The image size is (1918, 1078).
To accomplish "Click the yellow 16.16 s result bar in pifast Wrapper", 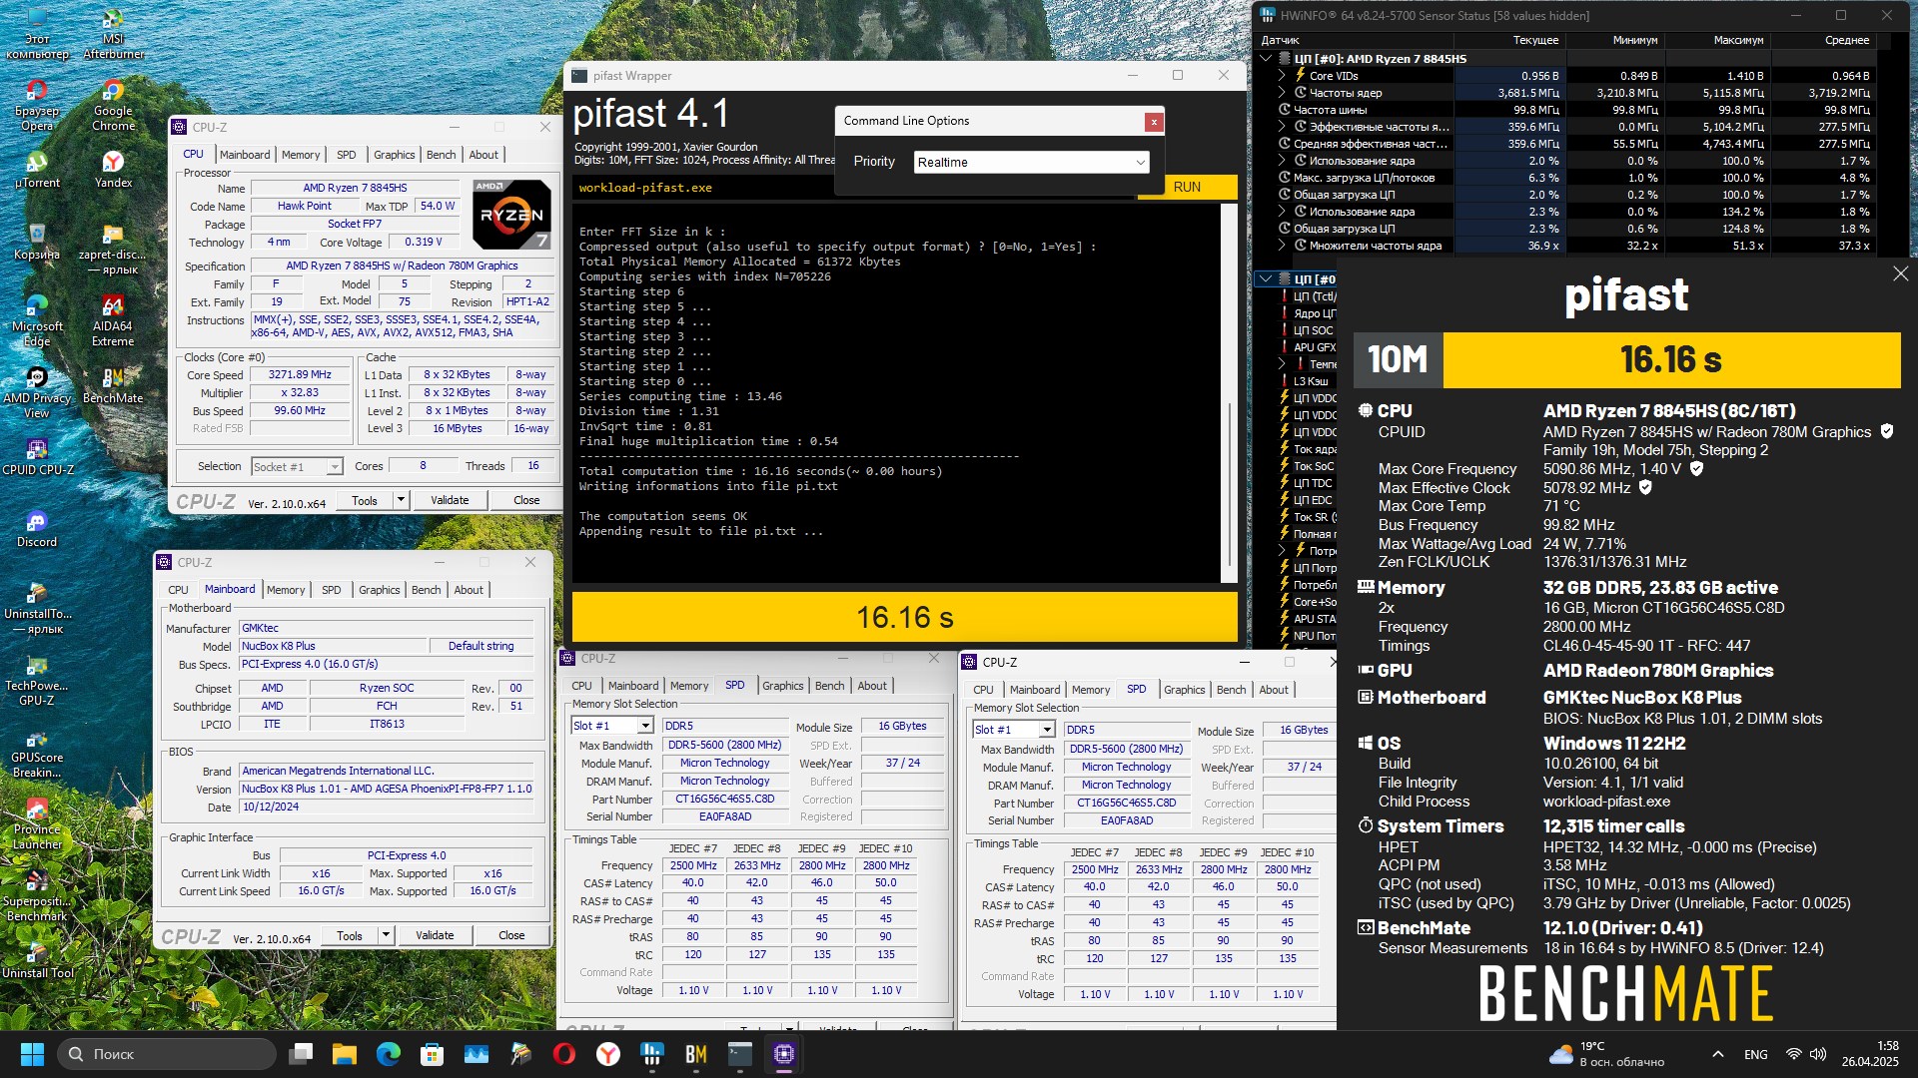I will [x=904, y=617].
